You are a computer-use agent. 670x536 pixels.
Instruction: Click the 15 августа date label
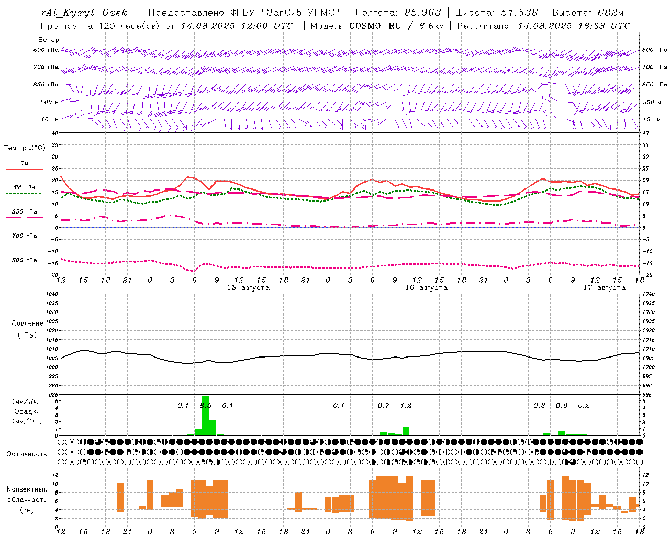(x=248, y=288)
